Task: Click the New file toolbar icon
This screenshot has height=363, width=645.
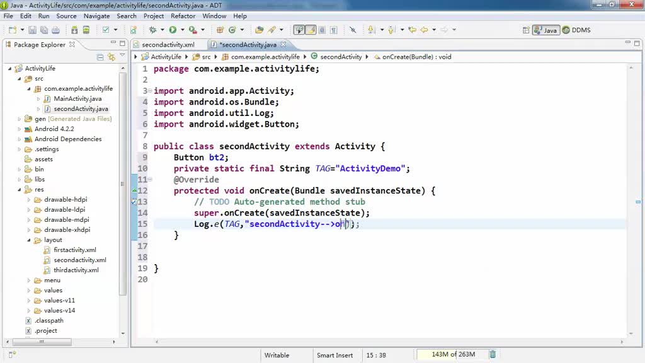Action: tap(13, 30)
